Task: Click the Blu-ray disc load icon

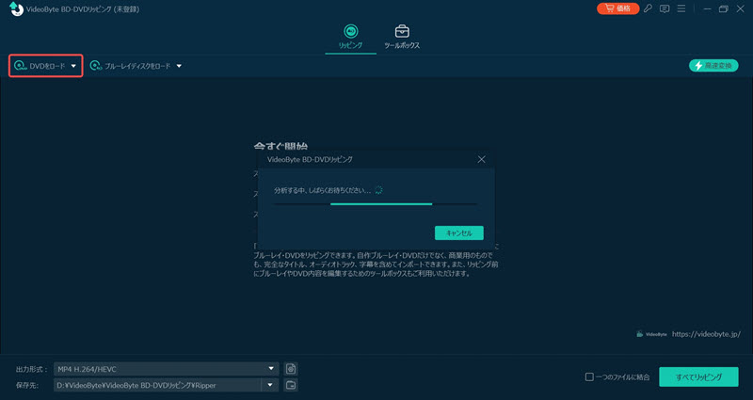Action: [x=96, y=66]
